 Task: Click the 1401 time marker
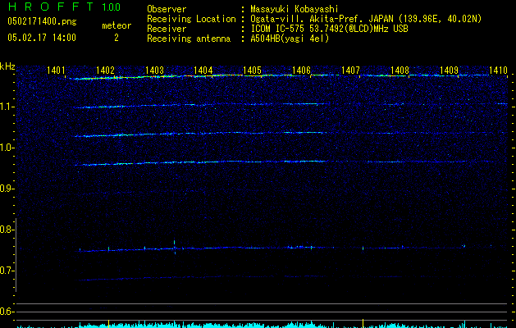click(x=56, y=71)
